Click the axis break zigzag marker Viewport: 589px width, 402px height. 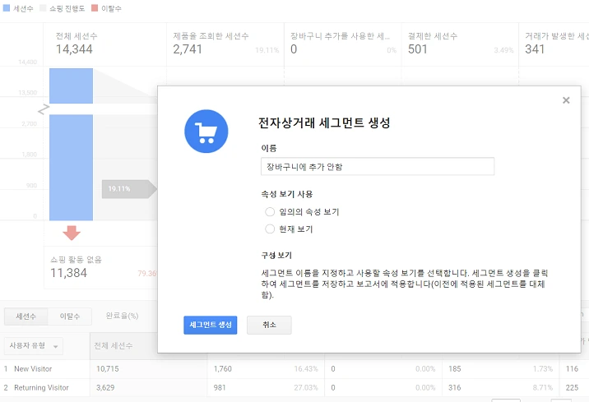pos(44,109)
